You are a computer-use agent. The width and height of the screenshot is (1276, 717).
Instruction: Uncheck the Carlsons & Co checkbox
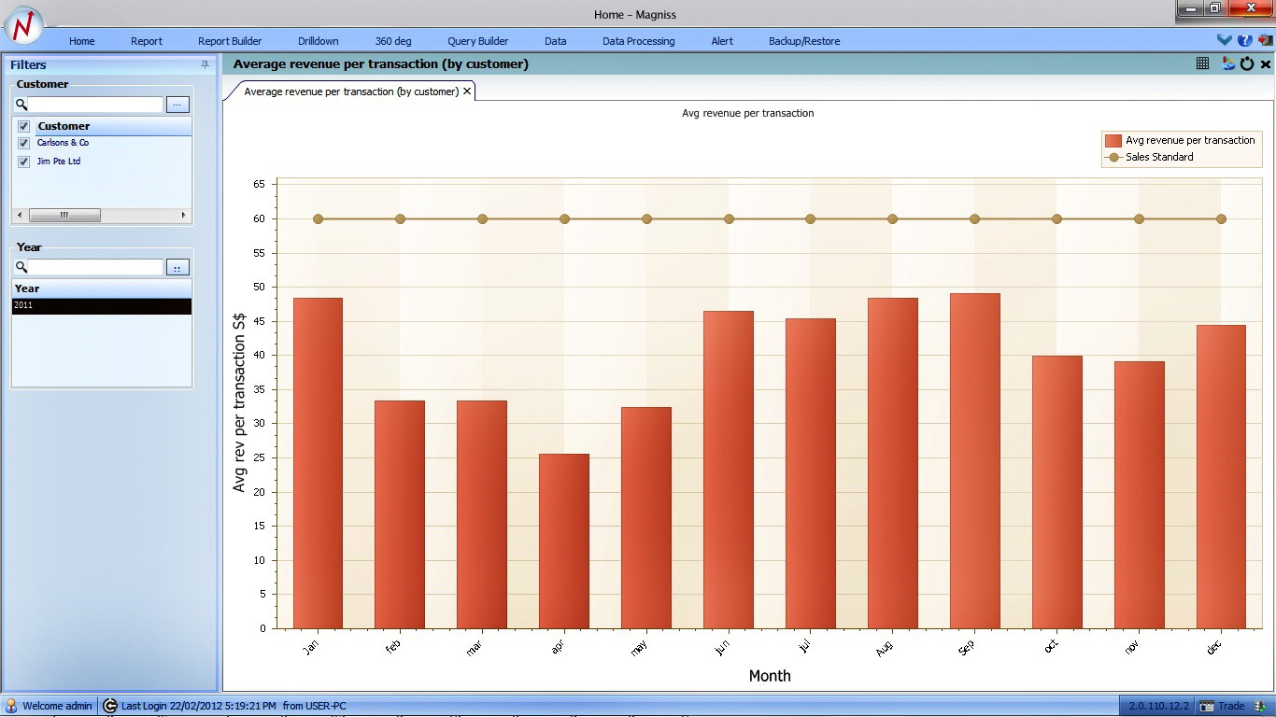tap(24, 143)
